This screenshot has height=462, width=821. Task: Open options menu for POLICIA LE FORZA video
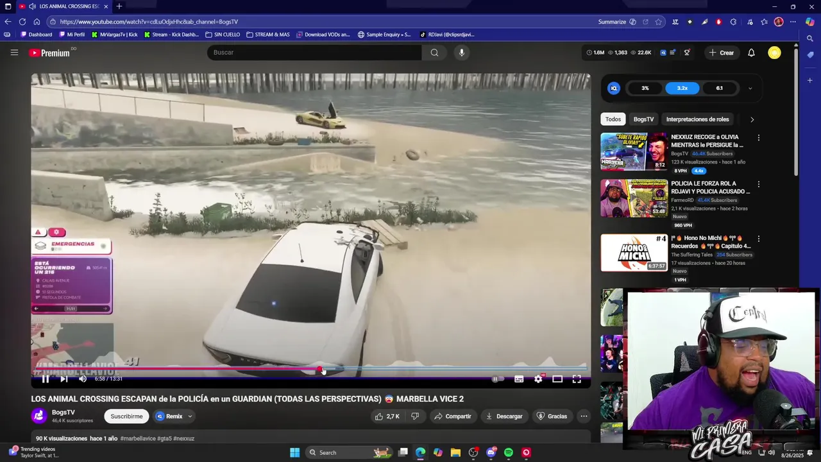[x=759, y=185]
